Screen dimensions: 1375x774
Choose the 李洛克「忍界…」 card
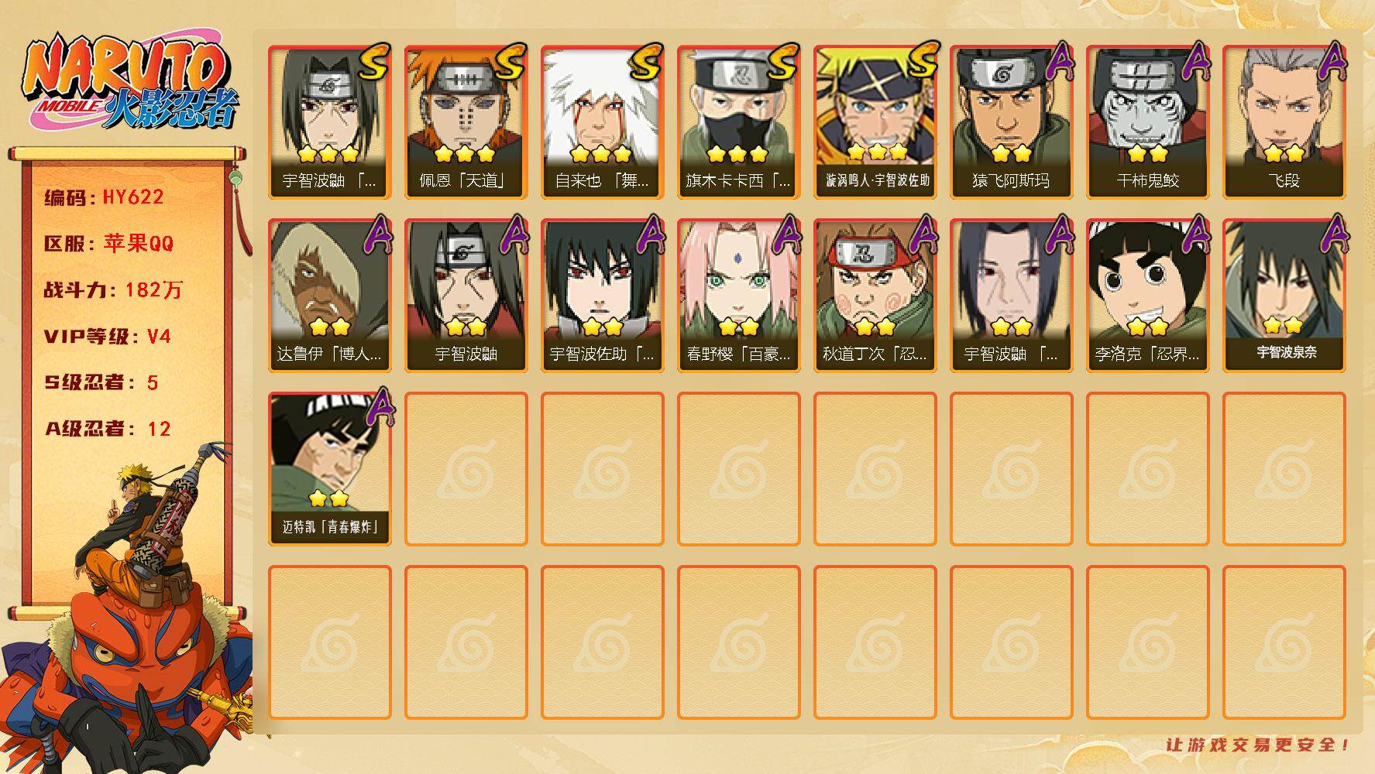(1147, 296)
